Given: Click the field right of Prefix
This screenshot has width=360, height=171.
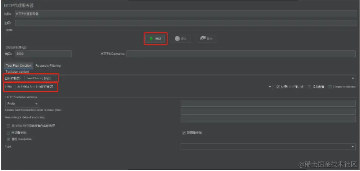Looking at the screenshot, I should pyautogui.click(x=268, y=104).
